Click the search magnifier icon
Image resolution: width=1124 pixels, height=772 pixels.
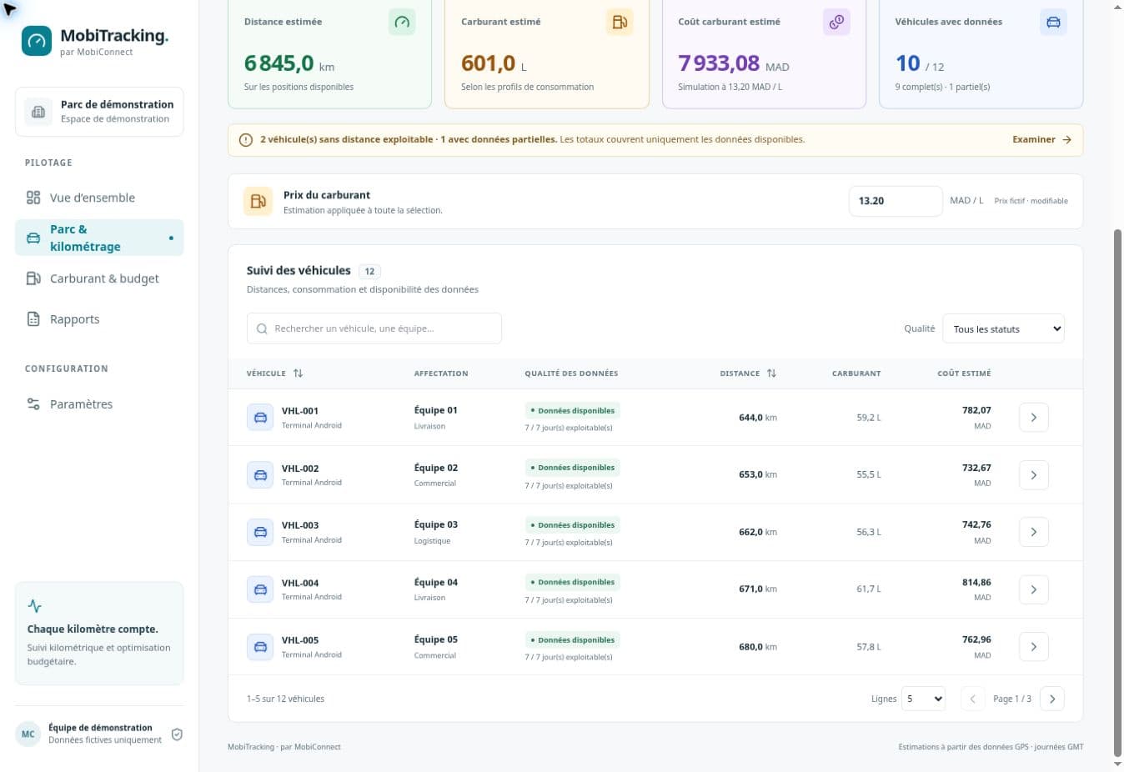[262, 328]
